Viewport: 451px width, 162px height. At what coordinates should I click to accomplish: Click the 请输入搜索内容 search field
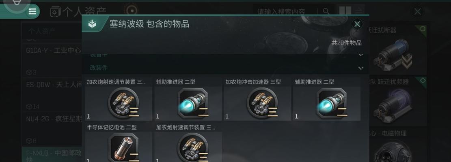pos(285,11)
